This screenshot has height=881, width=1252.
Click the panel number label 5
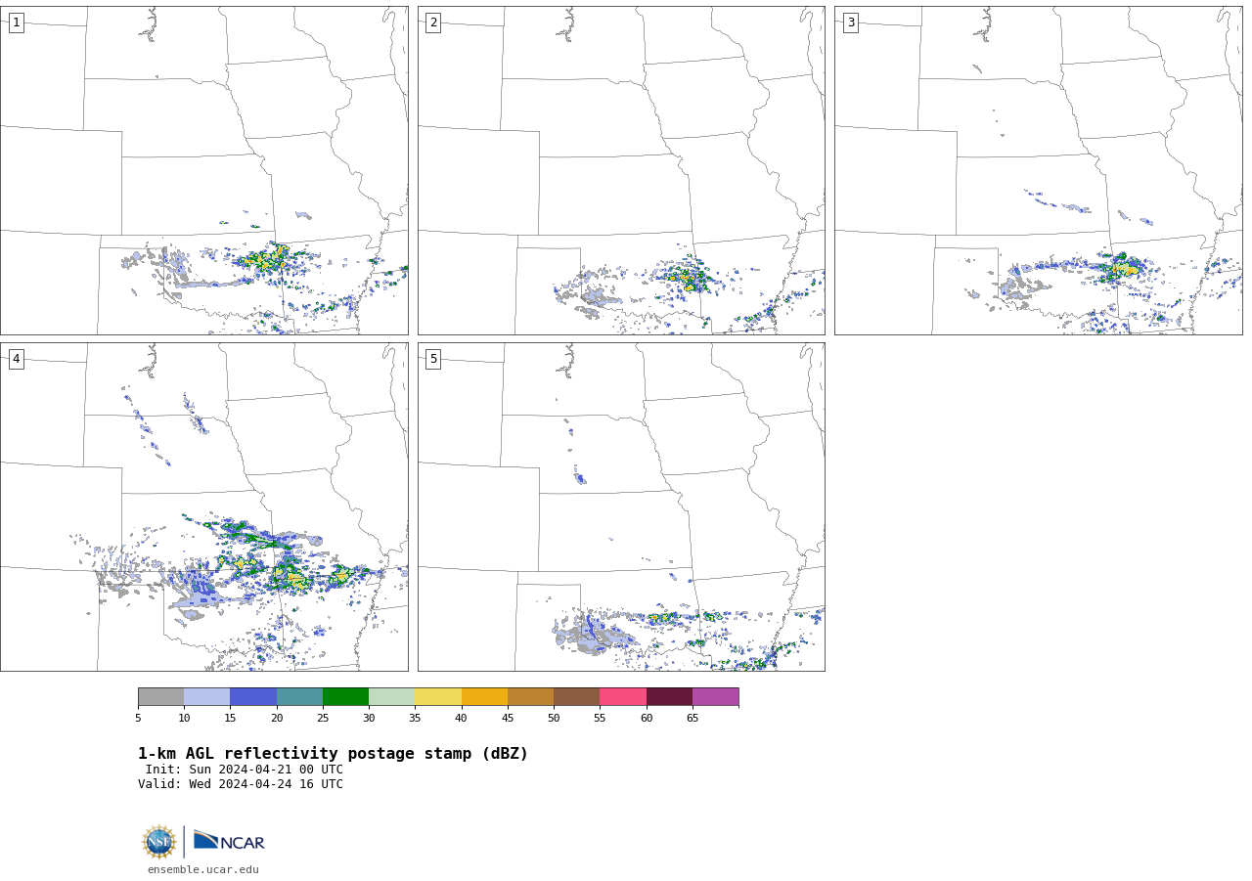pyautogui.click(x=433, y=359)
